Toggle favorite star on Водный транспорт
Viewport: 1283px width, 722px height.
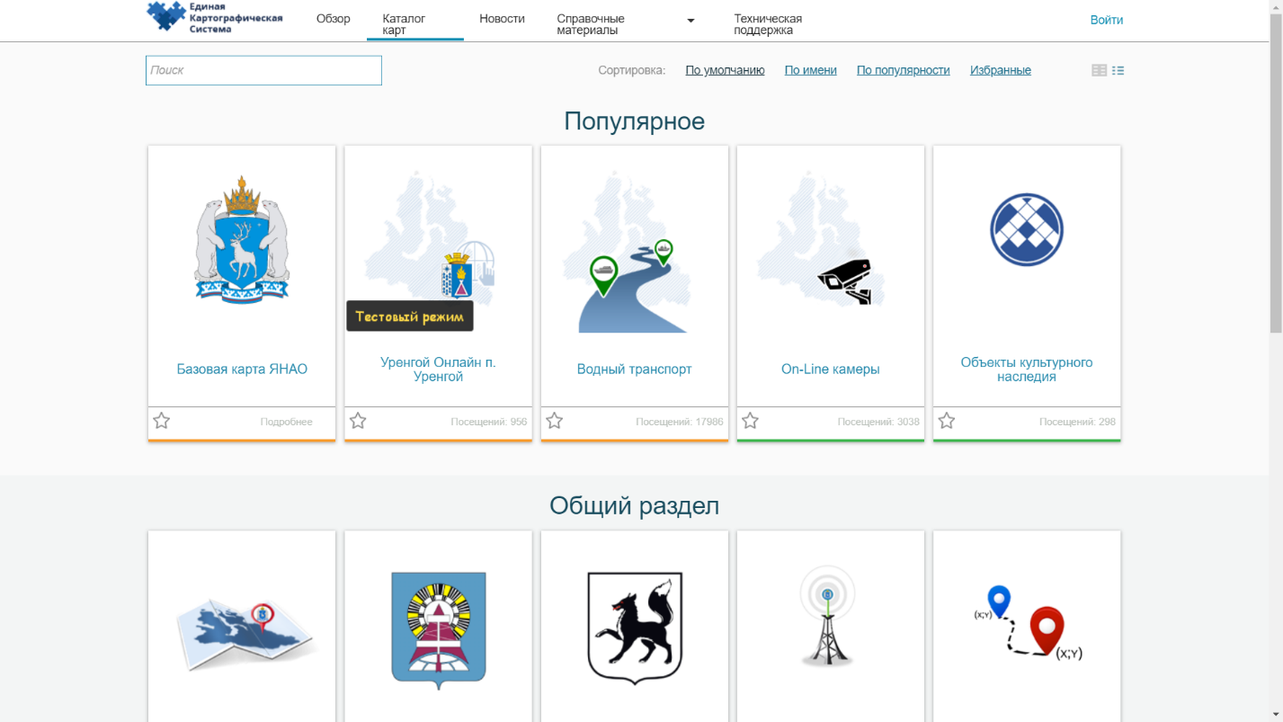point(555,421)
